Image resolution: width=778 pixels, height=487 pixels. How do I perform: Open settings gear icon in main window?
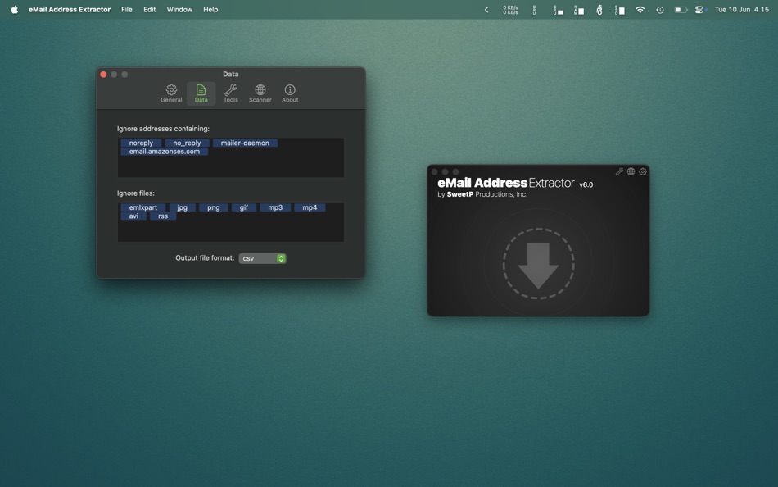pyautogui.click(x=643, y=171)
